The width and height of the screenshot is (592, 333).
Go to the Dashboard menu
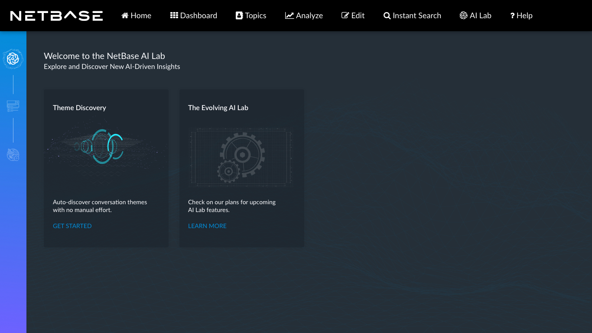(194, 16)
